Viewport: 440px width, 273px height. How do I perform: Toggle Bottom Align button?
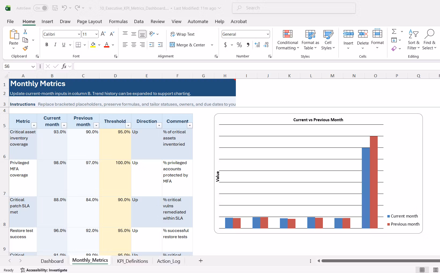pyautogui.click(x=142, y=34)
